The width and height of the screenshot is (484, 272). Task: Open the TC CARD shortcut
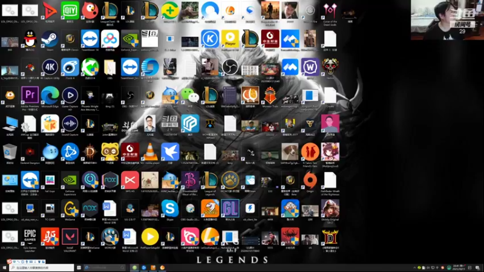(x=50, y=209)
